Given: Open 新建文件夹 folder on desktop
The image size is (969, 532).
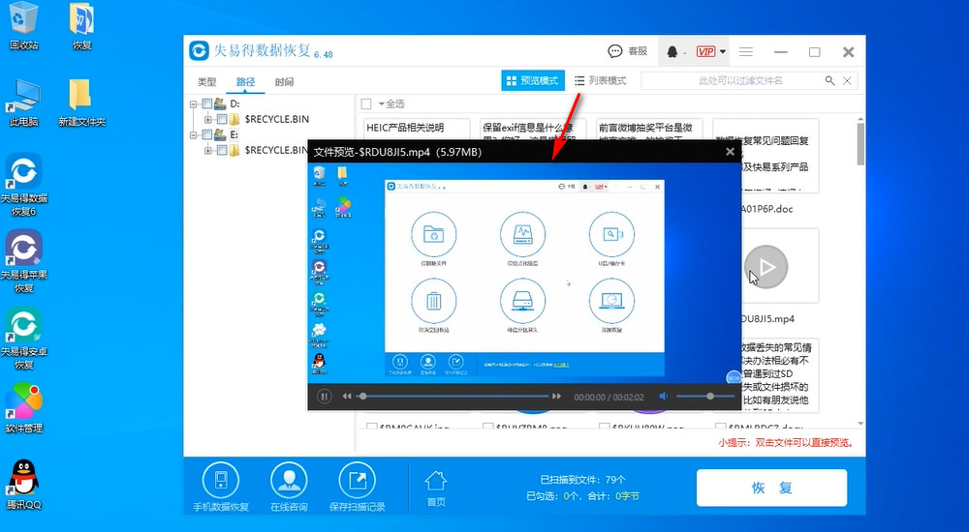Looking at the screenshot, I should coord(81,103).
